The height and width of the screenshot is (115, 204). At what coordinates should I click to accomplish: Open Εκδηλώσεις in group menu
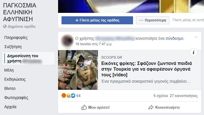pos(15,79)
